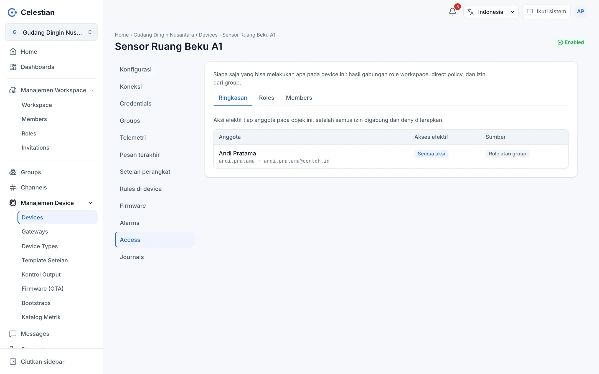
Task: Click the Manajemen Workspace building icon
Action: (x=13, y=90)
